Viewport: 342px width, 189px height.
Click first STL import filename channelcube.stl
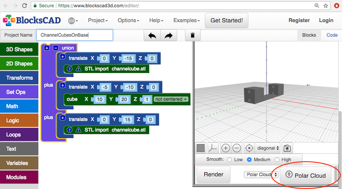click(x=129, y=69)
